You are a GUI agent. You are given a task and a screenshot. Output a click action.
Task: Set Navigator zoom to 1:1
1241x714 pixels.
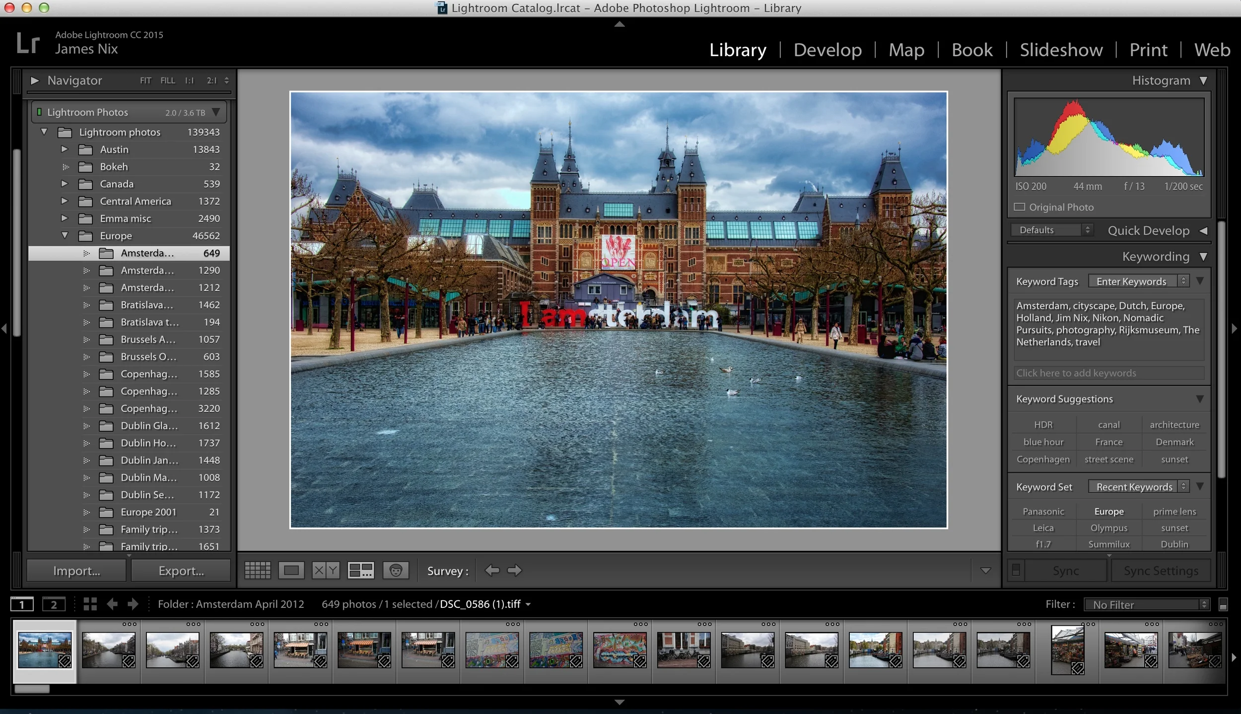click(x=190, y=80)
